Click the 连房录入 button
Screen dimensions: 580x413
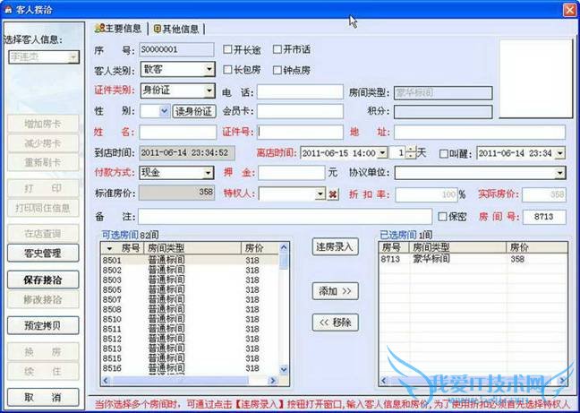[x=335, y=247]
